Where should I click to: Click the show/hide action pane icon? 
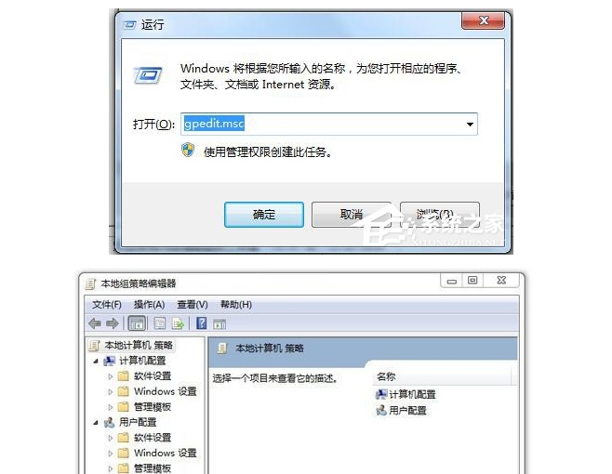[220, 323]
